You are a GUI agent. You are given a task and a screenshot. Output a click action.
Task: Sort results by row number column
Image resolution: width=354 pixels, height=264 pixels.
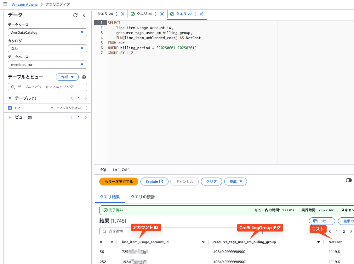tap(112, 242)
